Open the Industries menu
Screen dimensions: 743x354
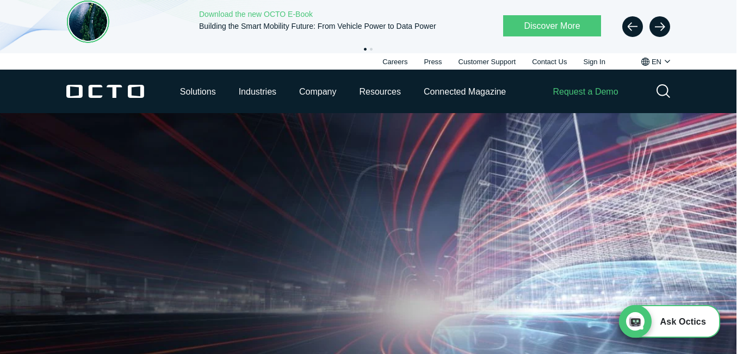pyautogui.click(x=257, y=91)
